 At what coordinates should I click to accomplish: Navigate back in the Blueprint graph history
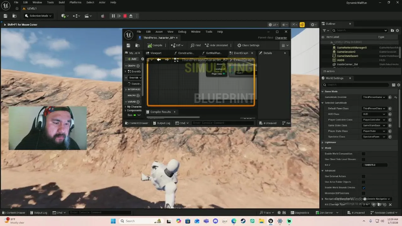pos(159,60)
